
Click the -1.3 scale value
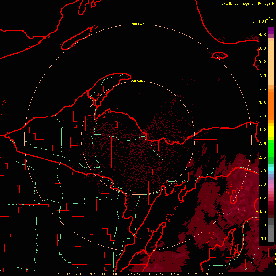(261, 225)
